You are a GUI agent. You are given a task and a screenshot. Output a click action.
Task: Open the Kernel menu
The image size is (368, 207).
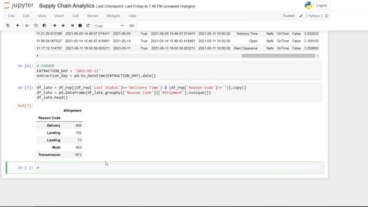[x=93, y=16]
